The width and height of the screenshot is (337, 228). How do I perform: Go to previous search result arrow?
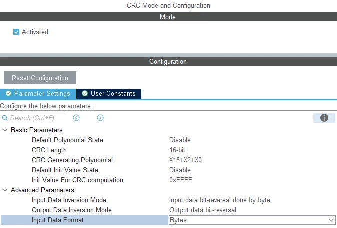[76, 118]
